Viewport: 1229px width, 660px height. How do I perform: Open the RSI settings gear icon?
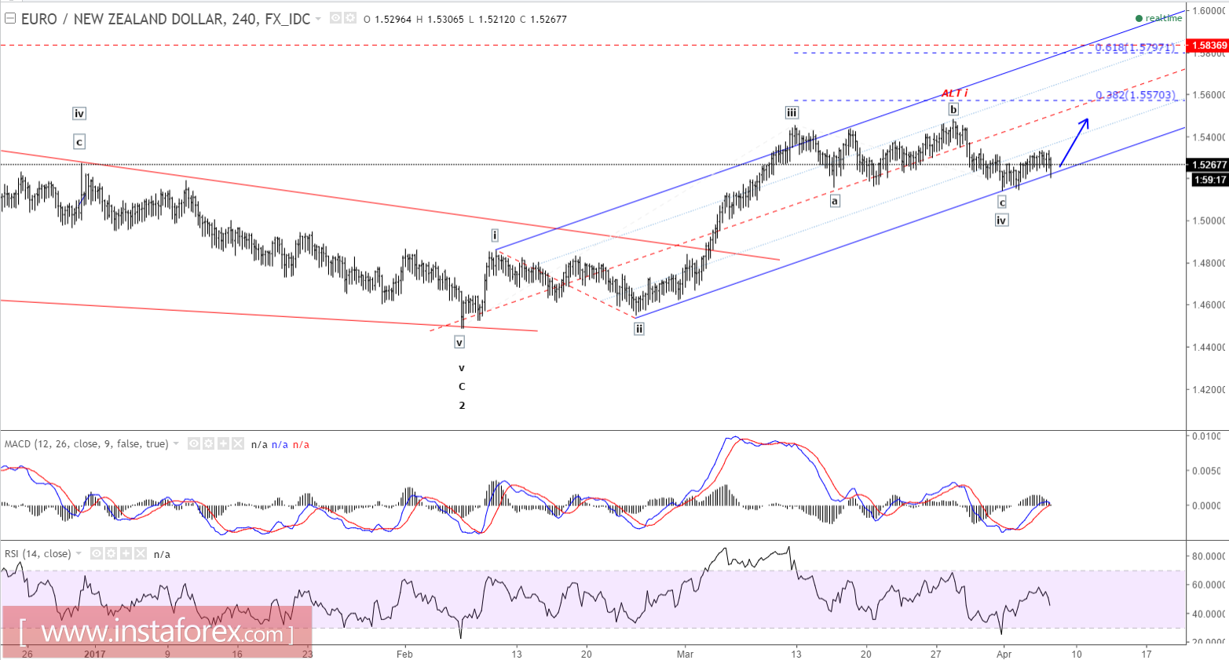click(x=111, y=553)
